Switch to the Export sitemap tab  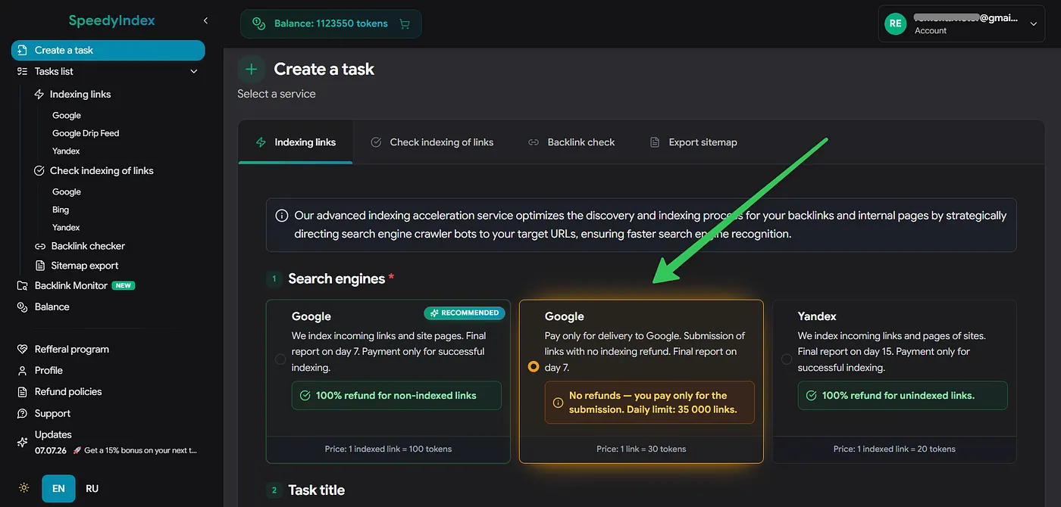click(x=693, y=142)
